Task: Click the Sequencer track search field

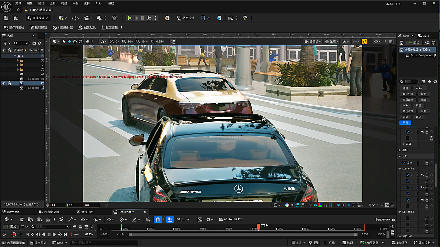Action: click(x=51, y=227)
